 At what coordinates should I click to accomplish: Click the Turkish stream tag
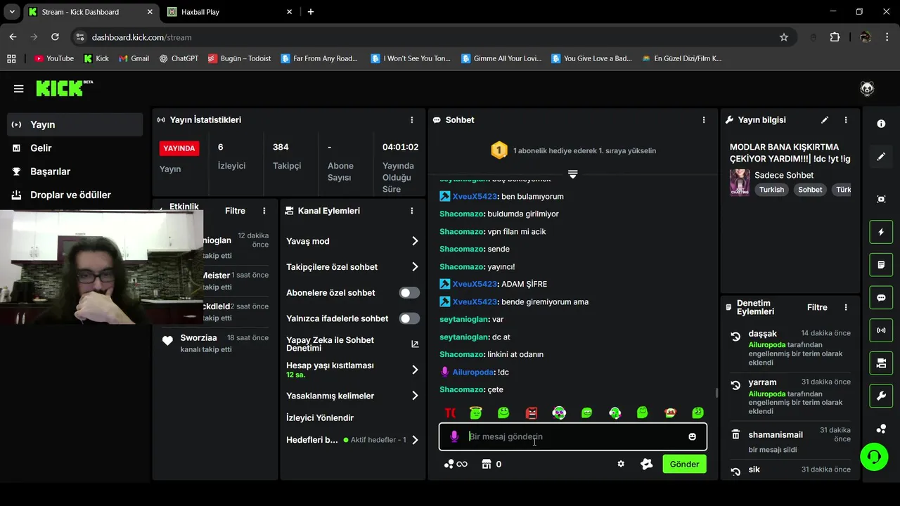(x=771, y=190)
